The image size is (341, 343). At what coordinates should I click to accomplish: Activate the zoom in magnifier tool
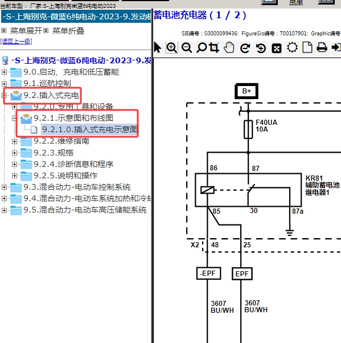tap(171, 47)
